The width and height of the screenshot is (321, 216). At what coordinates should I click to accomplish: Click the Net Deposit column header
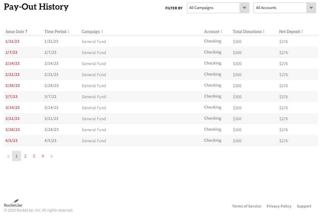click(x=290, y=31)
